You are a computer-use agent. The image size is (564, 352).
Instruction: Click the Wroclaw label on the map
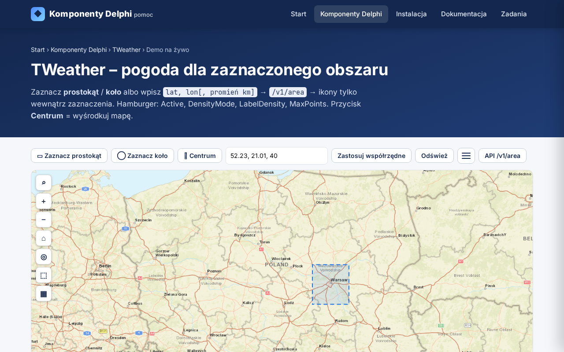click(218, 335)
